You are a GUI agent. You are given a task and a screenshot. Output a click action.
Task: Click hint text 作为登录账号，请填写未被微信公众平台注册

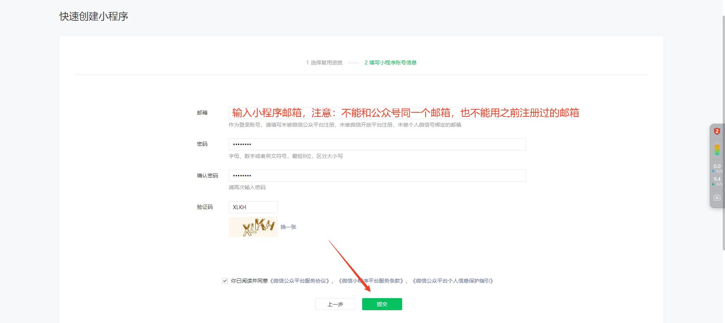(x=345, y=125)
